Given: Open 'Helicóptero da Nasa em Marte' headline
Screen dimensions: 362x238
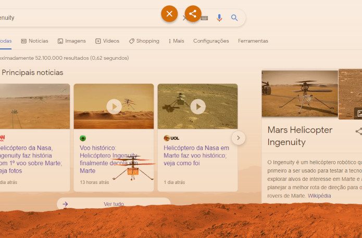Looking at the screenshot, I should 196,155.
